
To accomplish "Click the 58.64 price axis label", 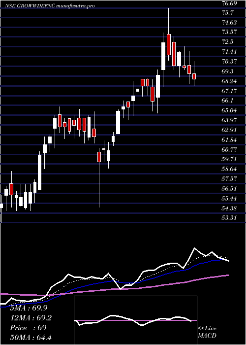I will tap(230, 169).
